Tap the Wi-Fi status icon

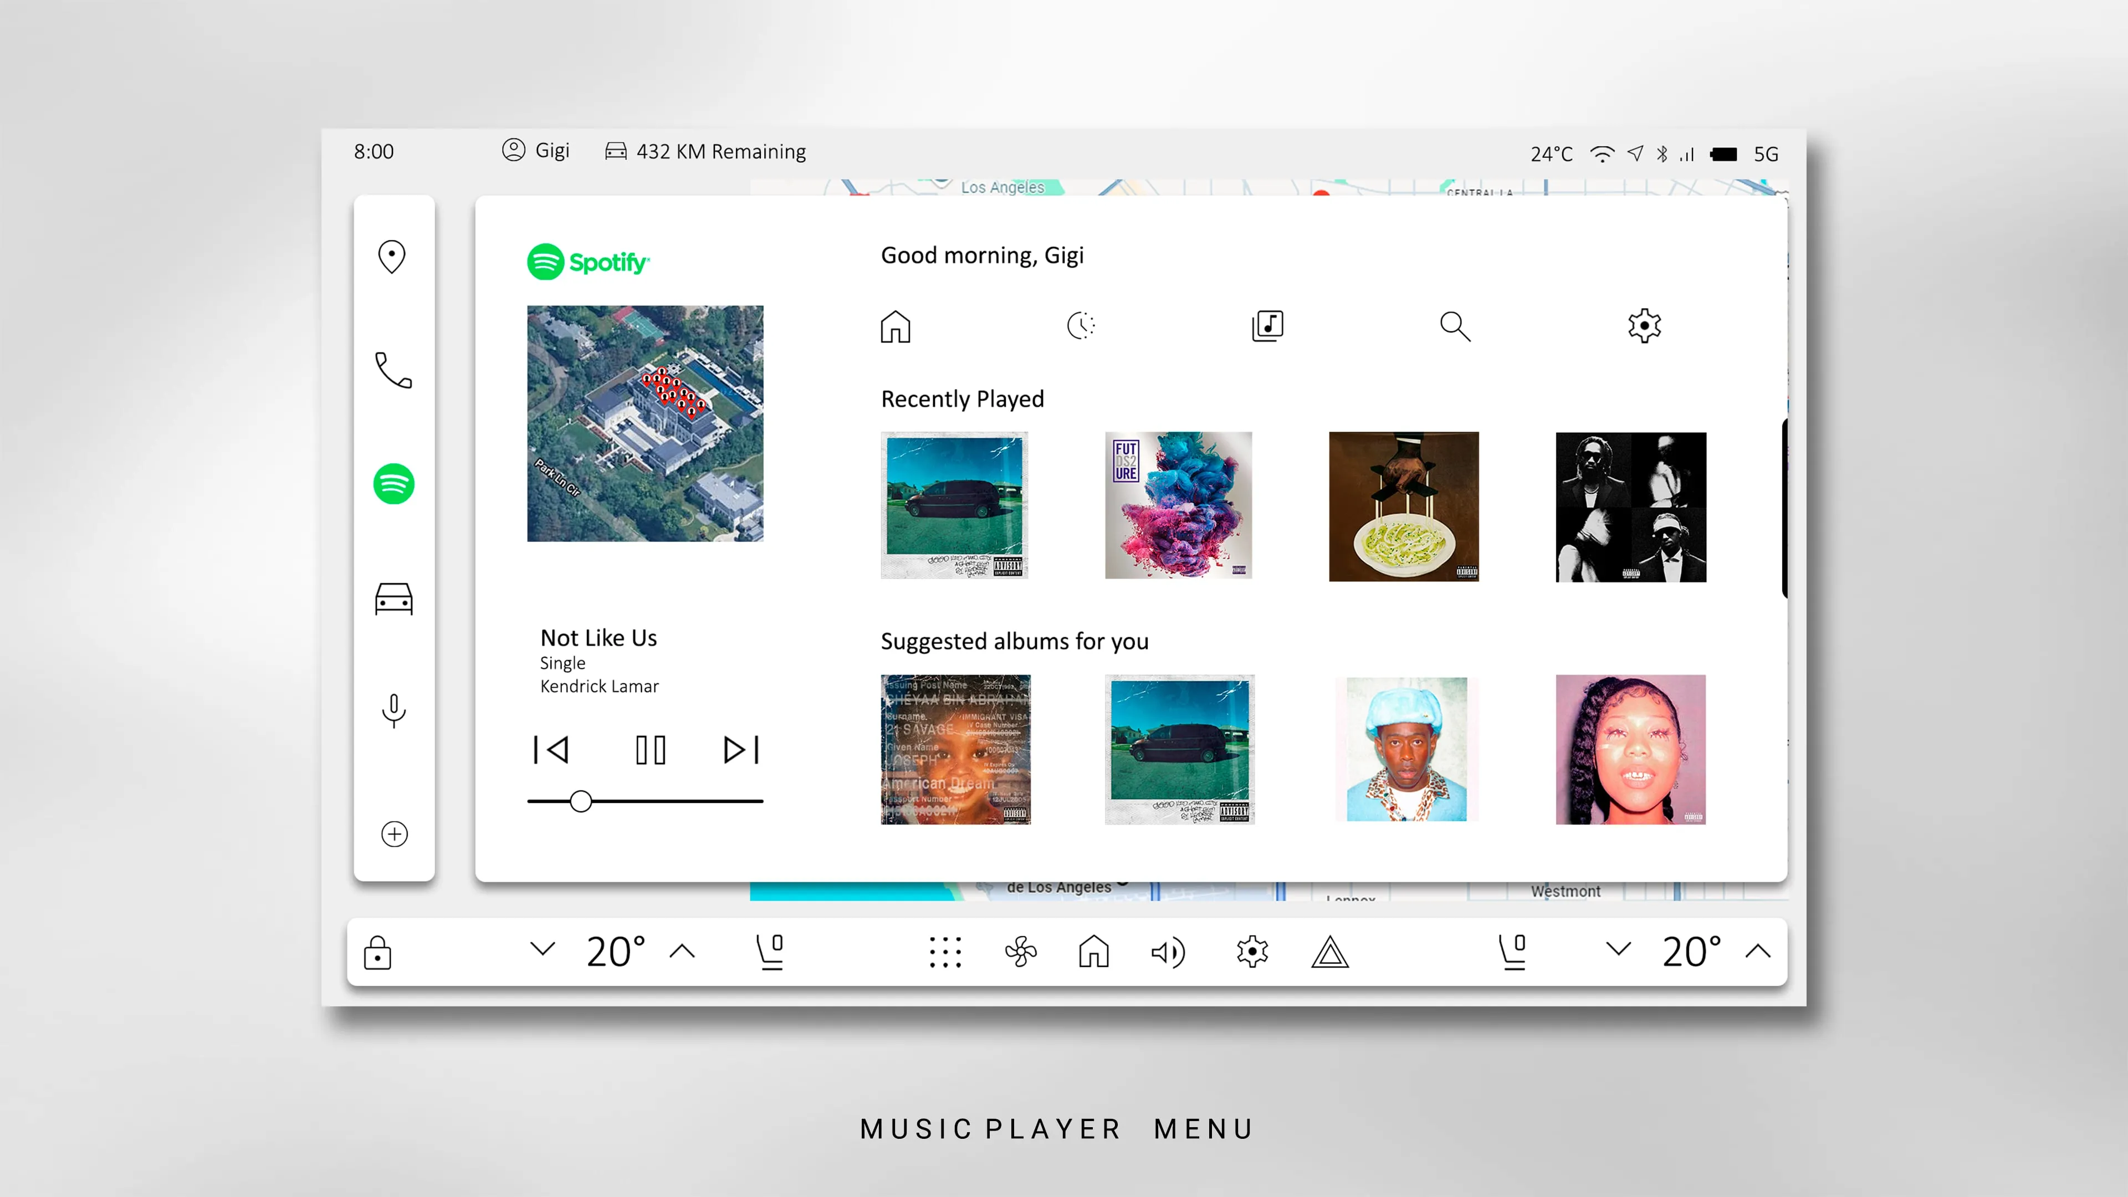[1602, 154]
